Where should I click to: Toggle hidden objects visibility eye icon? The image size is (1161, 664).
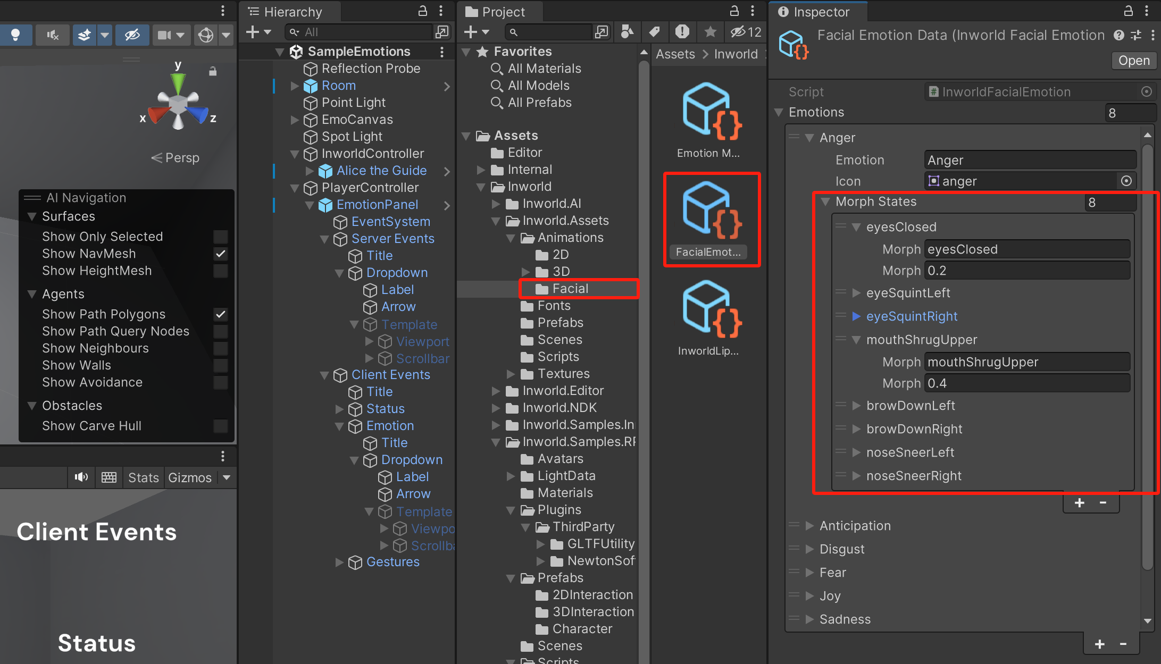tap(132, 35)
